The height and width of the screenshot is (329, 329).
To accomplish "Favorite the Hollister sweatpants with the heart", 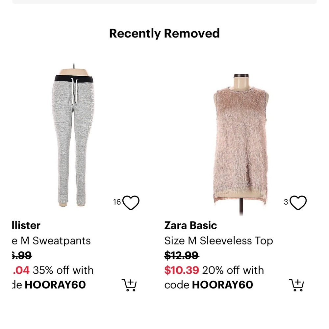I will [x=131, y=202].
